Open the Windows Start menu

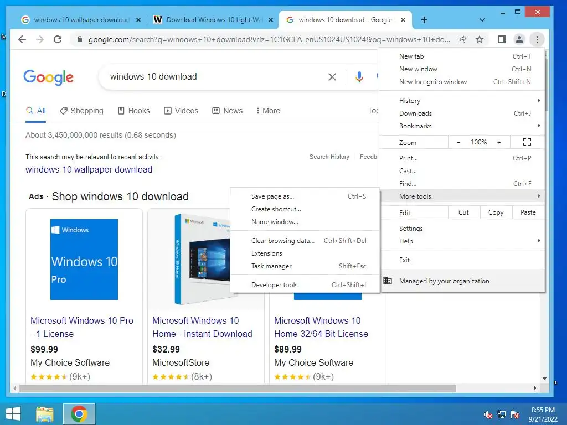click(13, 414)
